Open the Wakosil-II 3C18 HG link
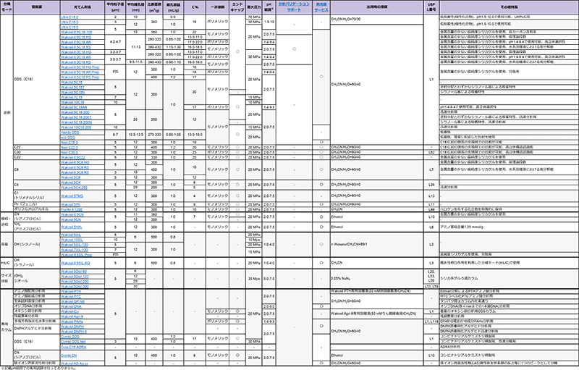Viewport: 579px width, 370px height. pyautogui.click(x=76, y=52)
